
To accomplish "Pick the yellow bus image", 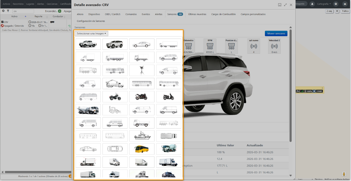I will [142, 149].
